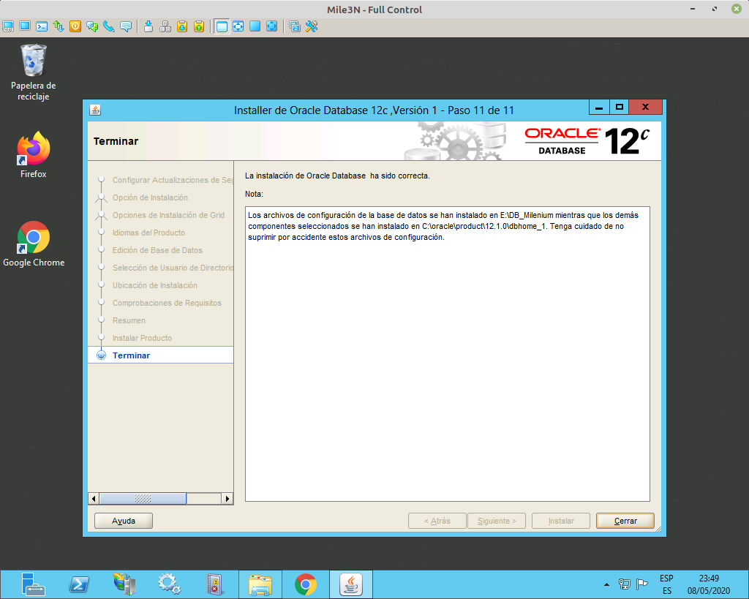Click the Cerrar button
Viewport: 749px width, 599px height.
click(x=625, y=520)
